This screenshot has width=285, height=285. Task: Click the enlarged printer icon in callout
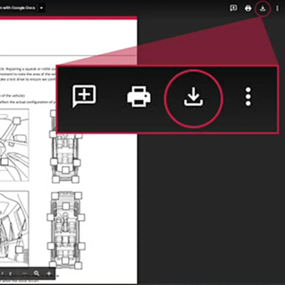click(139, 97)
